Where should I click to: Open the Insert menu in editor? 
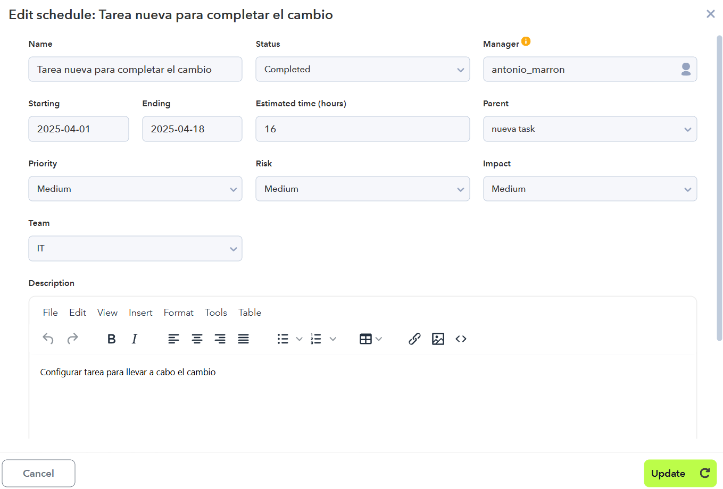pos(140,313)
